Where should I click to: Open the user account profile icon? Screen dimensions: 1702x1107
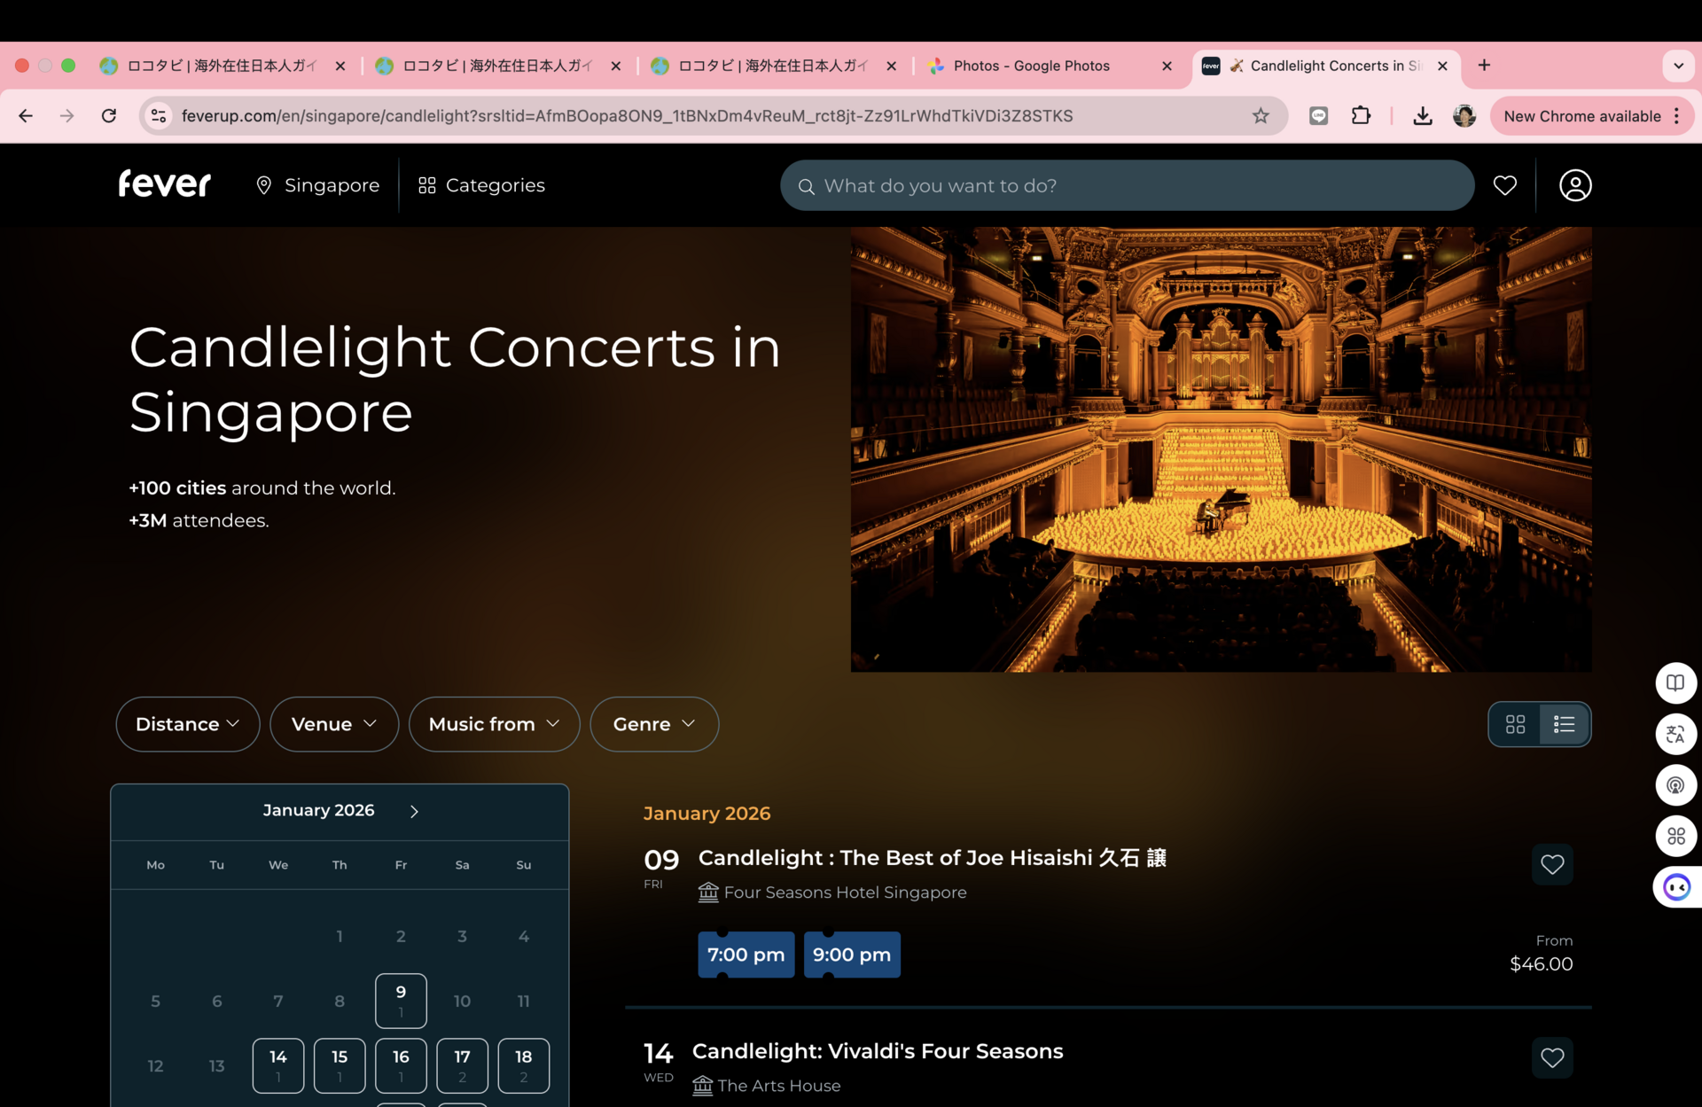pos(1574,185)
